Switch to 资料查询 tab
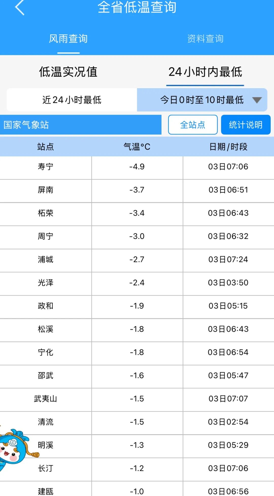 205,39
